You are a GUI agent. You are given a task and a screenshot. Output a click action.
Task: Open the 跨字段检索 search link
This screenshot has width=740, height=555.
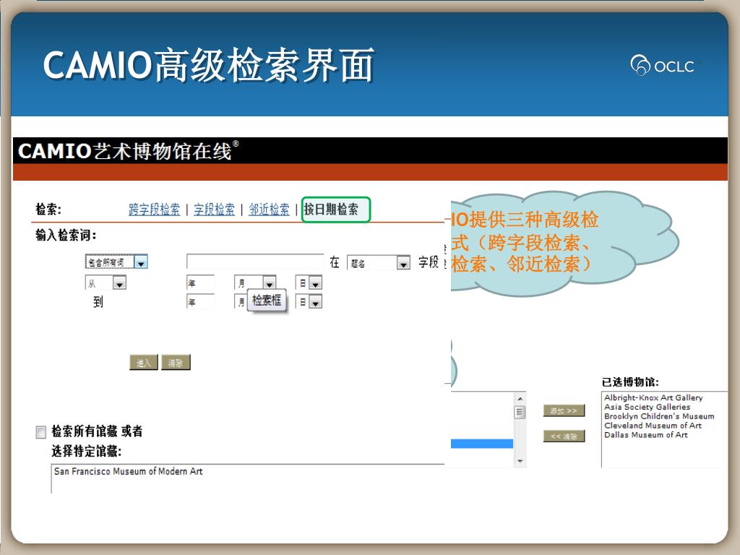pos(154,209)
